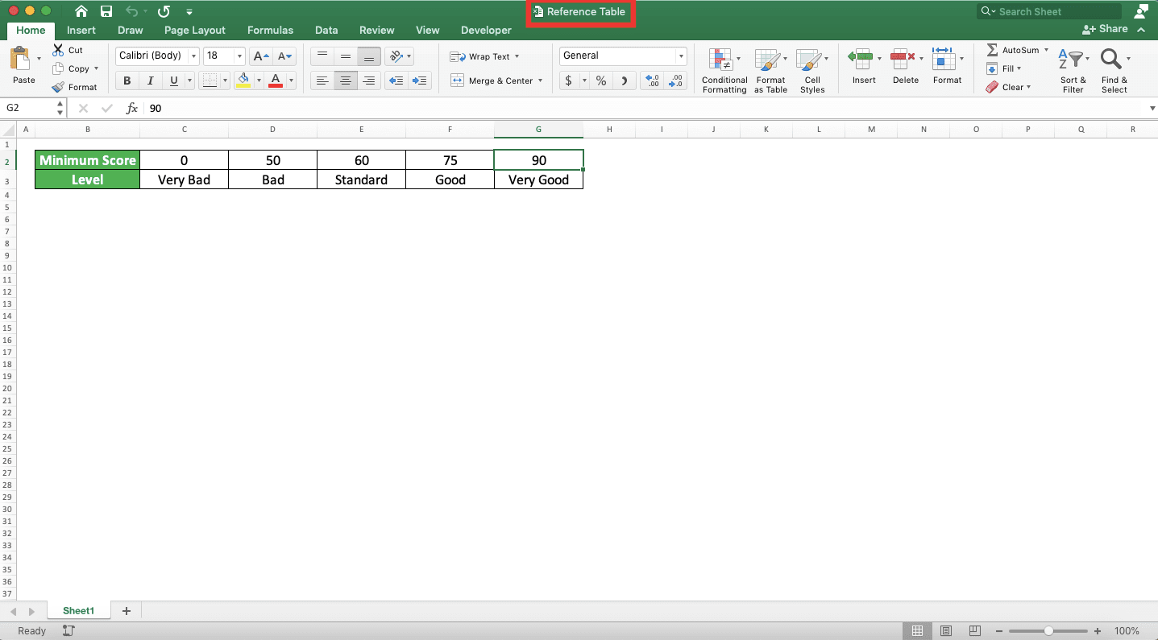Decrease font size button
Image resolution: width=1158 pixels, height=640 pixels.
click(284, 56)
